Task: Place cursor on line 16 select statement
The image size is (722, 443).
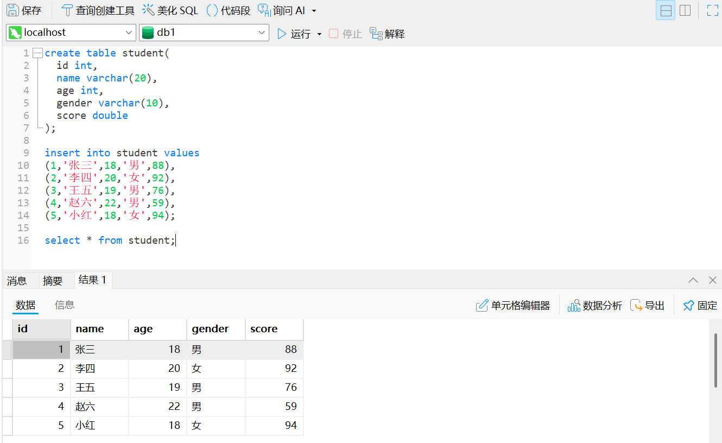Action: pos(110,241)
